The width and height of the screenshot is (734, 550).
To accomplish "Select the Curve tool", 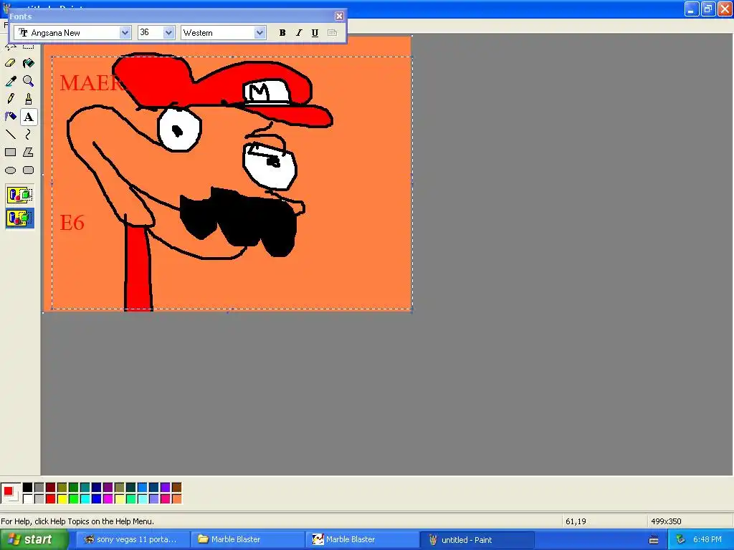I will (x=29, y=135).
